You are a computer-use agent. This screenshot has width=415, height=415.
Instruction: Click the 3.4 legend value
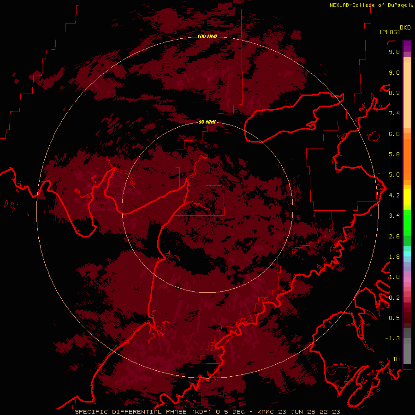tap(394, 216)
